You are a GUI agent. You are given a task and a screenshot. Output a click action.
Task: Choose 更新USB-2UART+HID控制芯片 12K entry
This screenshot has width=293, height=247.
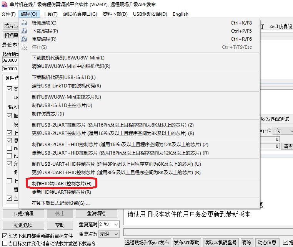coord(139,153)
